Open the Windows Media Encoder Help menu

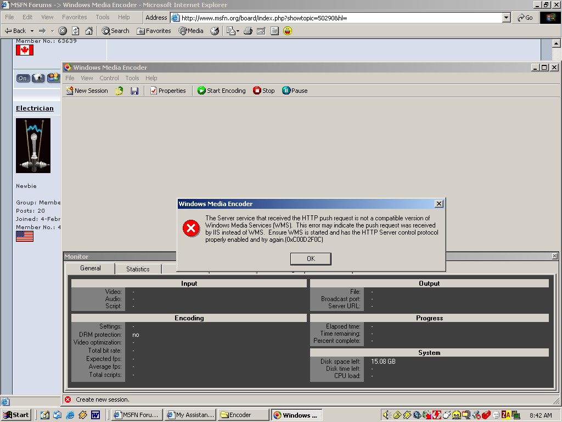click(151, 78)
